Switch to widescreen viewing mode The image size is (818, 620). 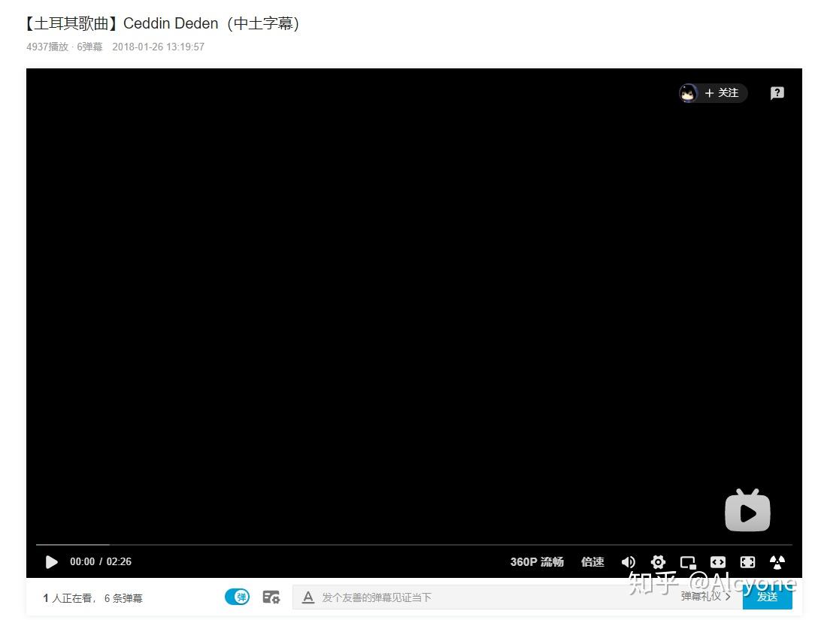click(718, 561)
